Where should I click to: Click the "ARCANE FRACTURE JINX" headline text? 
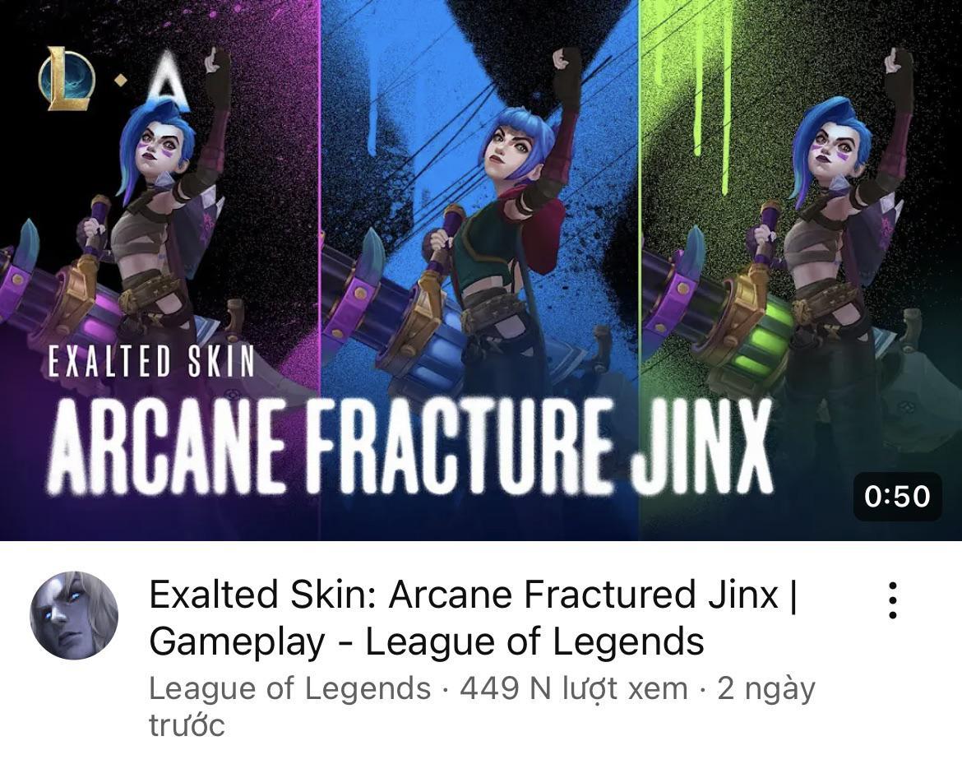[409, 443]
